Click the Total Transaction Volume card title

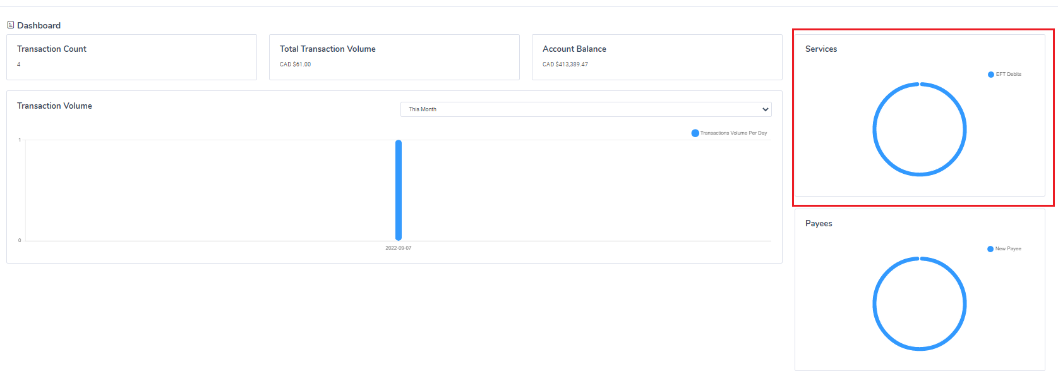(327, 49)
